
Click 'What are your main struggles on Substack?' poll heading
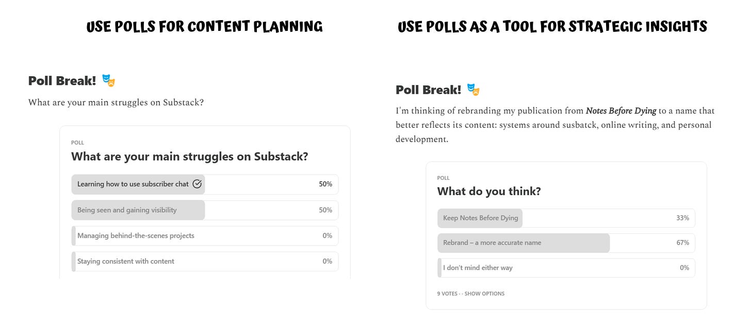pos(190,157)
